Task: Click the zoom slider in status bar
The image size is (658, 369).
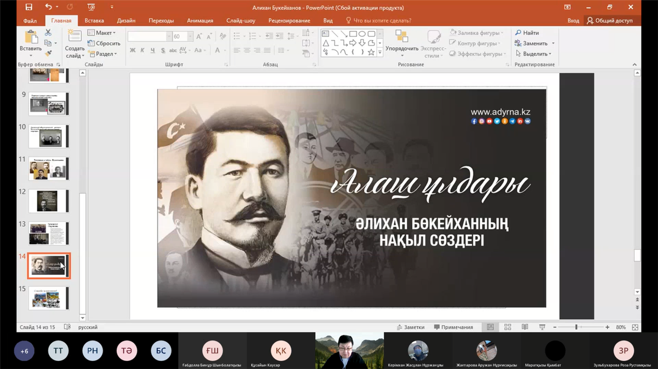Action: (x=576, y=327)
